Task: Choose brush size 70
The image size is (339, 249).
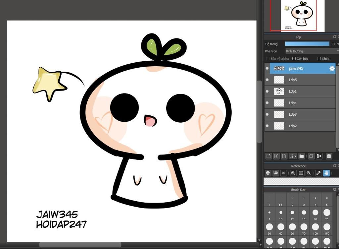Action: tap(304, 229)
